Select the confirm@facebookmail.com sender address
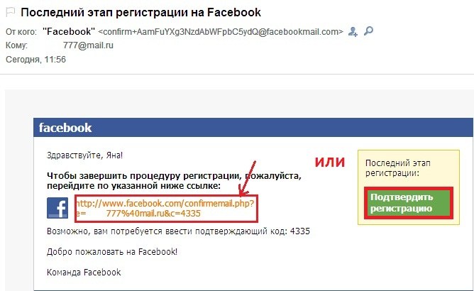The width and height of the screenshot is (474, 291). pyautogui.click(x=221, y=32)
